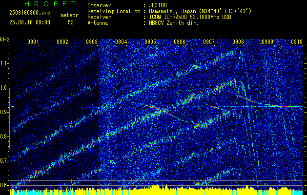Click the meteor count 52
307x195 pixels.
(71, 22)
